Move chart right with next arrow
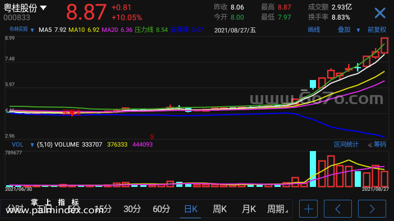The image size is (394, 221). coord(372,209)
